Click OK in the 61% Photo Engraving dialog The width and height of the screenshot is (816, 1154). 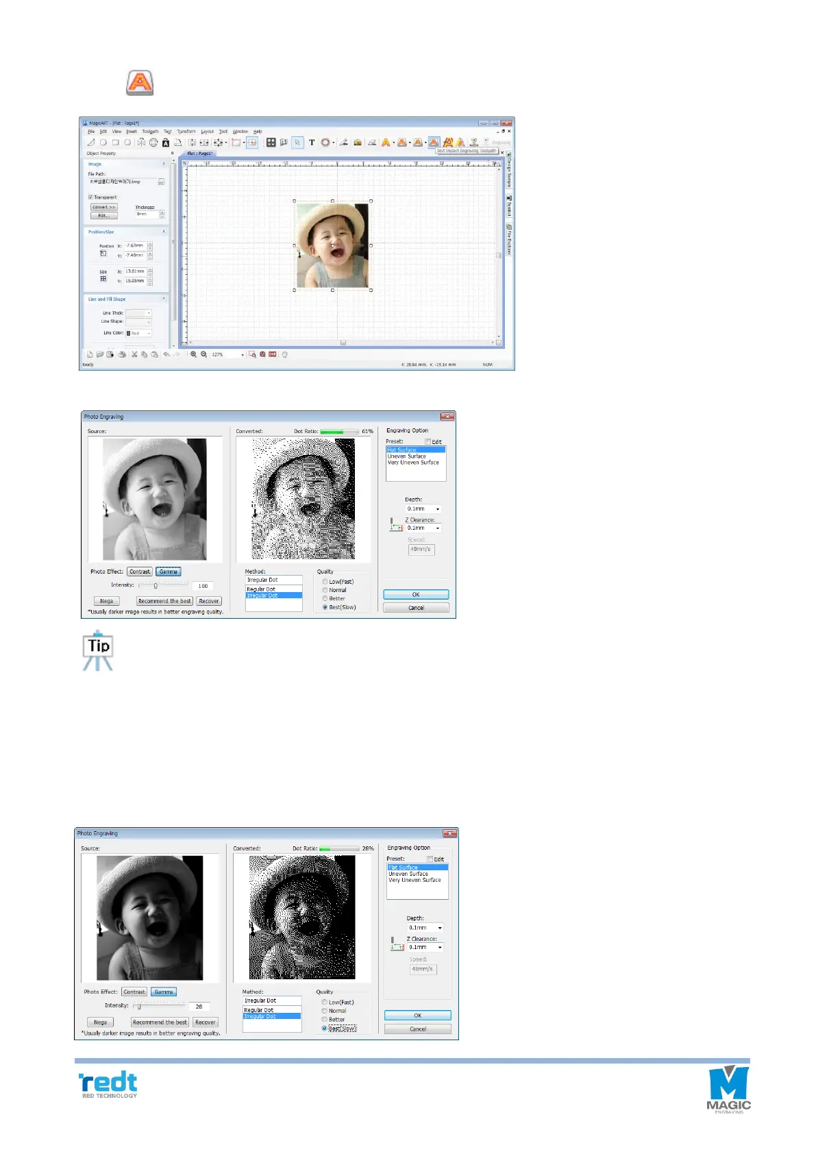click(x=416, y=595)
